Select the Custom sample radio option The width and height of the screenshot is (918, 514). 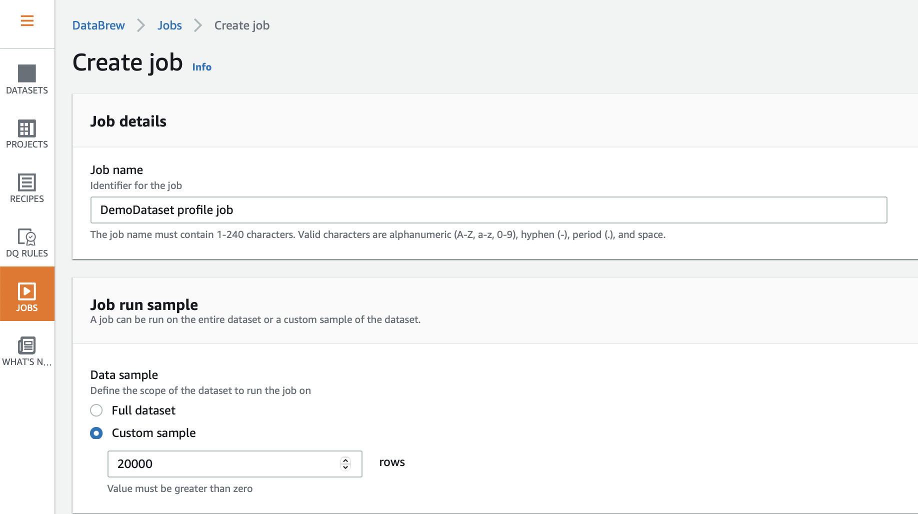(x=96, y=433)
